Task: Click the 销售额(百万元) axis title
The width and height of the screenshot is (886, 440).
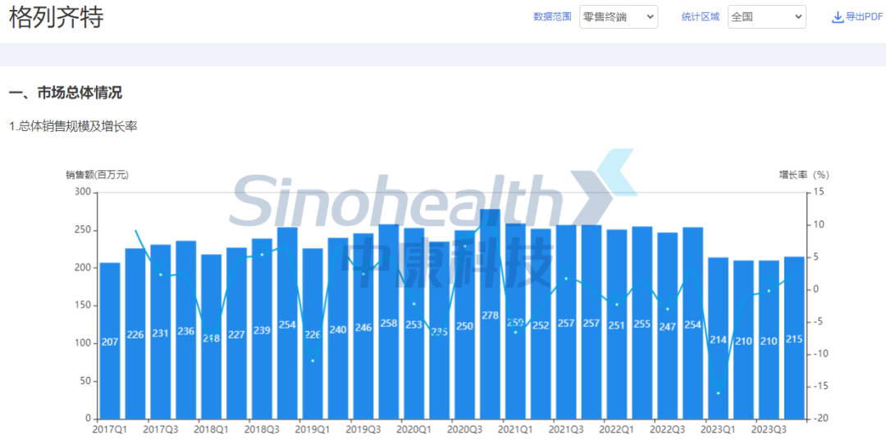Action: (x=97, y=175)
